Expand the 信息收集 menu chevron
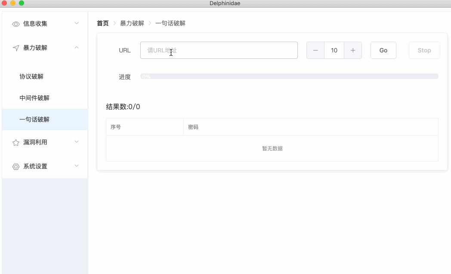This screenshot has height=274, width=451. (x=77, y=23)
